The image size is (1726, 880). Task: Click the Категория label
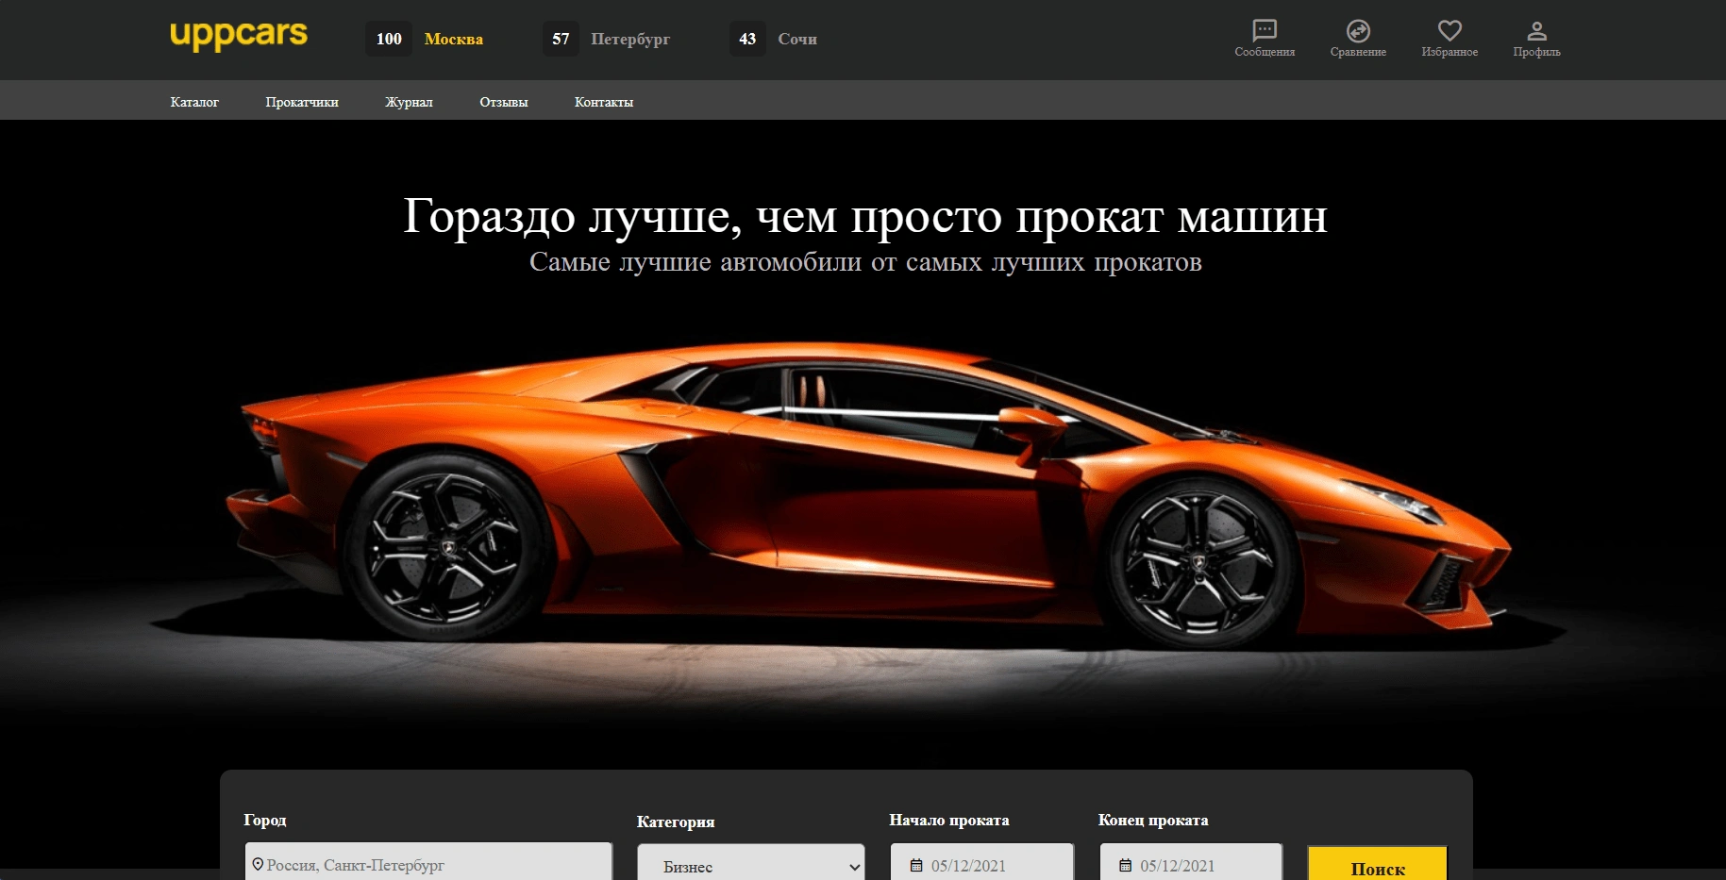676,822
